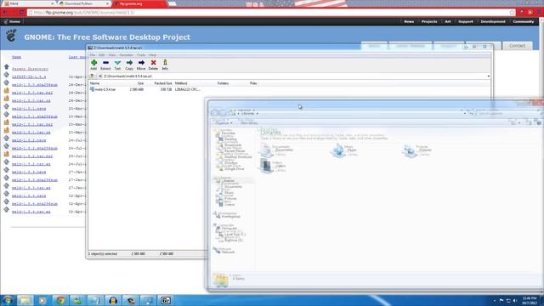The image size is (544, 306).
Task: Download the meld-1.5.0.tar.bz2 link
Action: point(32,93)
